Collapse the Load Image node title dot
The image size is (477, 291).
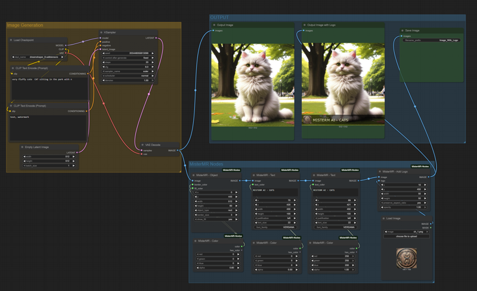click(383, 218)
